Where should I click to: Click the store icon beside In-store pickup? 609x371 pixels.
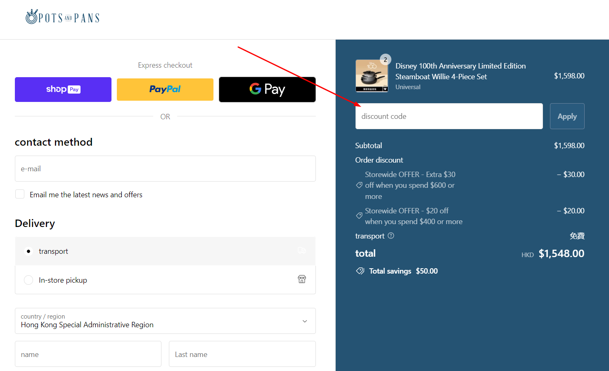pos(302,279)
